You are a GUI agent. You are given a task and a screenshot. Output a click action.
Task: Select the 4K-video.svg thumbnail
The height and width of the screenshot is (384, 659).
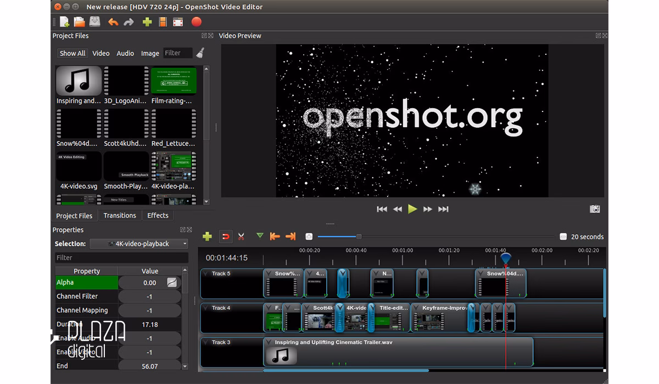pyautogui.click(x=79, y=166)
